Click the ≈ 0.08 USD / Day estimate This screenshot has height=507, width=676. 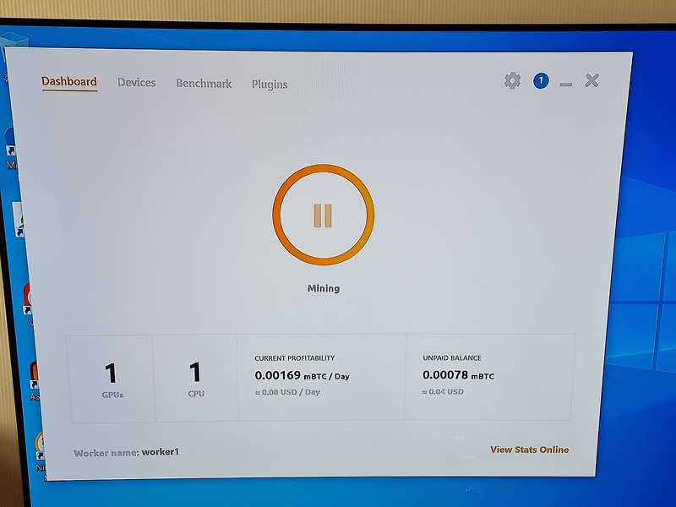tap(287, 392)
